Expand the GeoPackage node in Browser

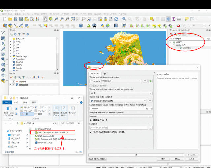[x=10, y=56]
